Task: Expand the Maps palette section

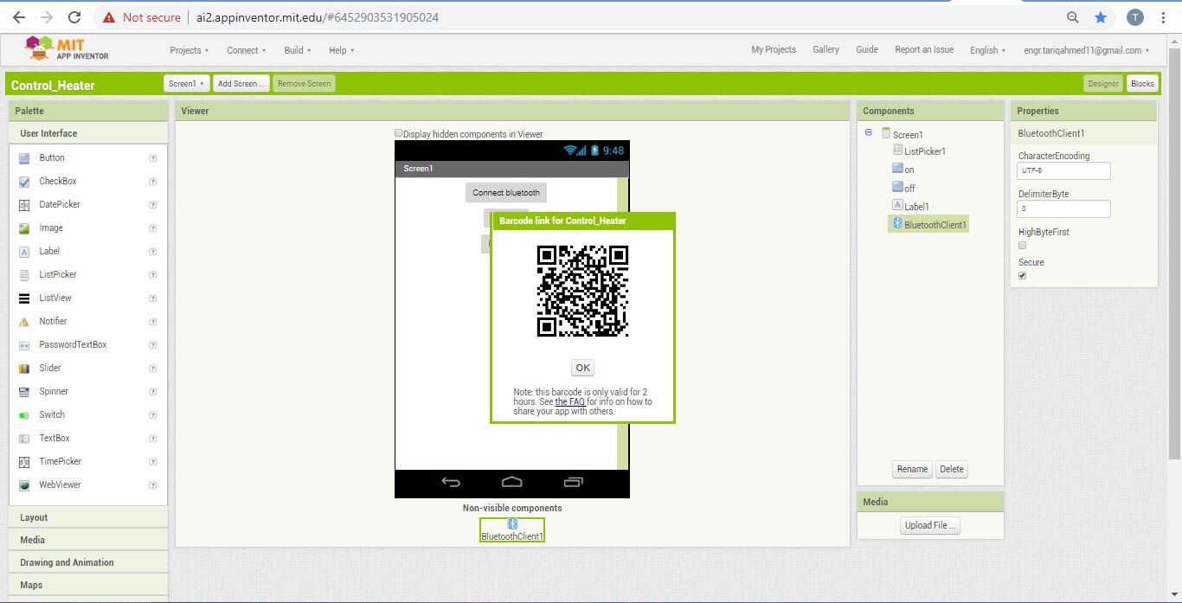Action: [x=88, y=585]
